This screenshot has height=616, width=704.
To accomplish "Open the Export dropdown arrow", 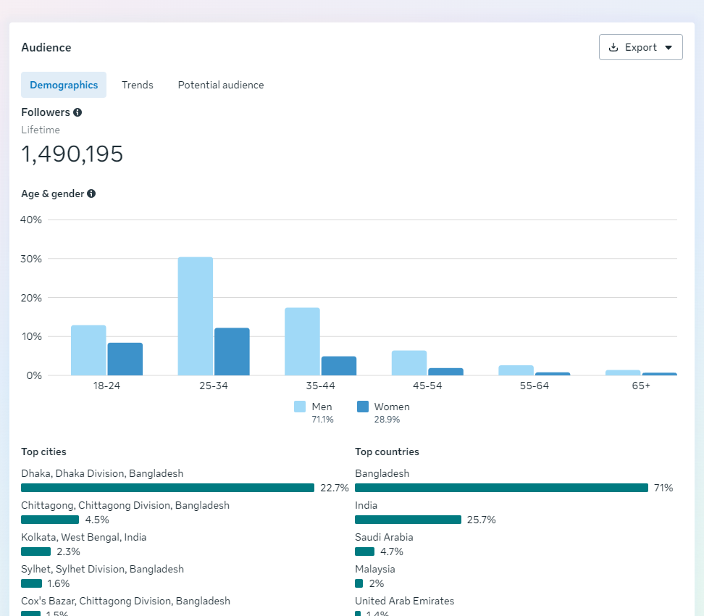I will [669, 48].
